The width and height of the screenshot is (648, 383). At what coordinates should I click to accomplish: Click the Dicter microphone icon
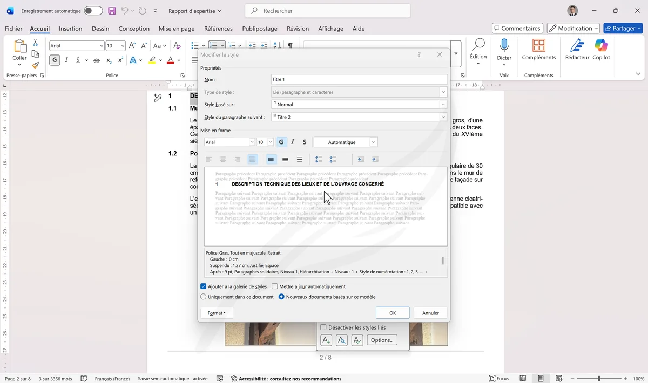[x=504, y=45]
